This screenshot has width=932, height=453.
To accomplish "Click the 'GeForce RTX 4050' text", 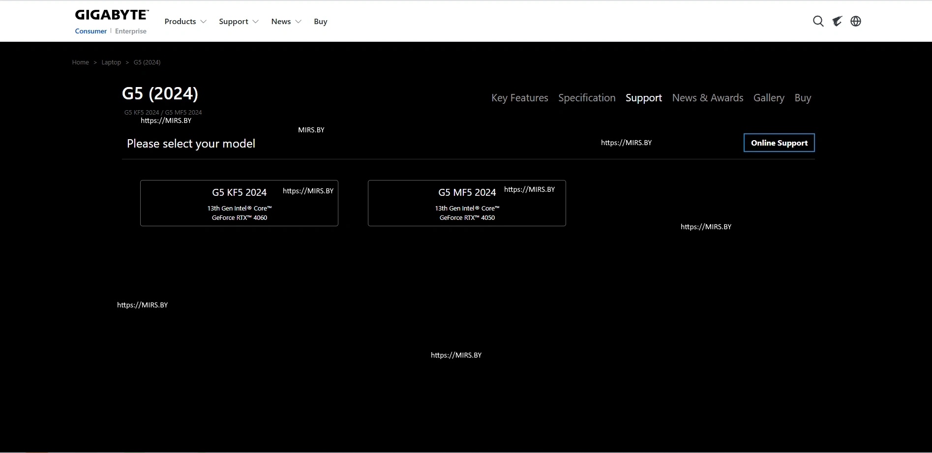I will point(467,218).
